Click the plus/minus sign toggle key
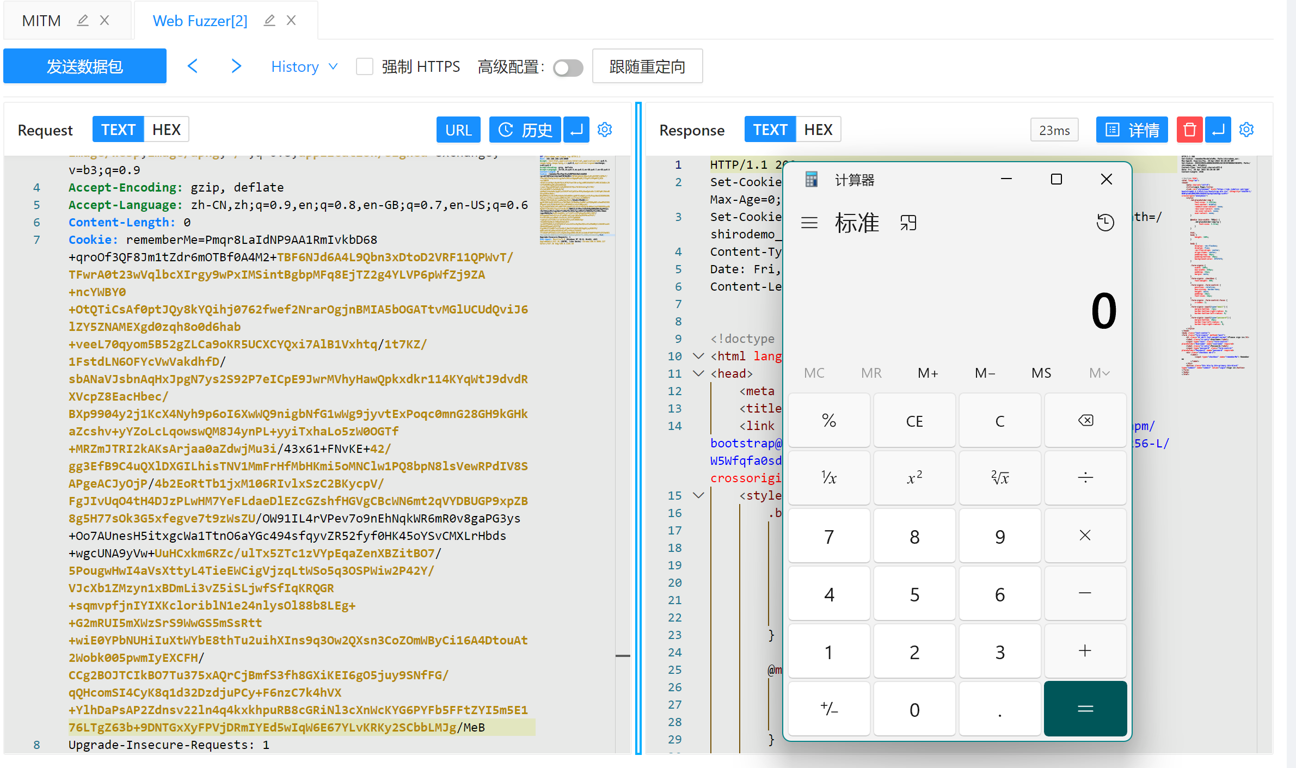This screenshot has height=768, width=1296. click(829, 709)
